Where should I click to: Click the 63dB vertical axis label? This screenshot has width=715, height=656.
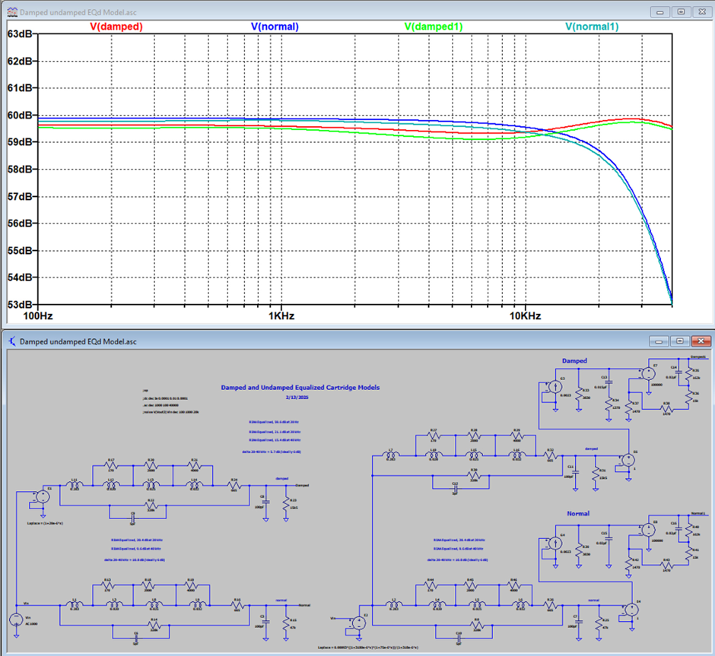(x=20, y=34)
